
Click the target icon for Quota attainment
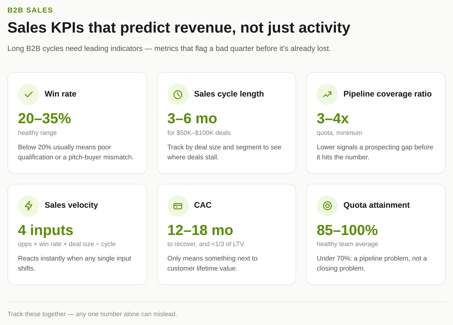point(327,206)
